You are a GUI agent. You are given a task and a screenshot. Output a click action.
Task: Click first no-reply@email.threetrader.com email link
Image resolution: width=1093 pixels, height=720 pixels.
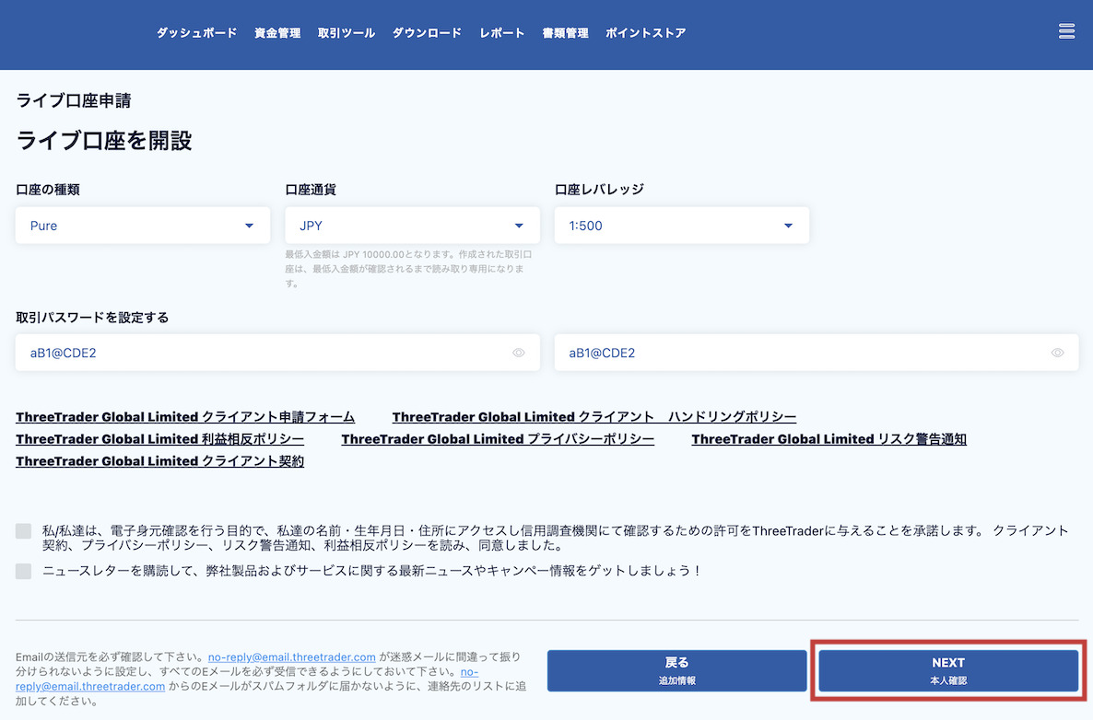click(x=292, y=656)
